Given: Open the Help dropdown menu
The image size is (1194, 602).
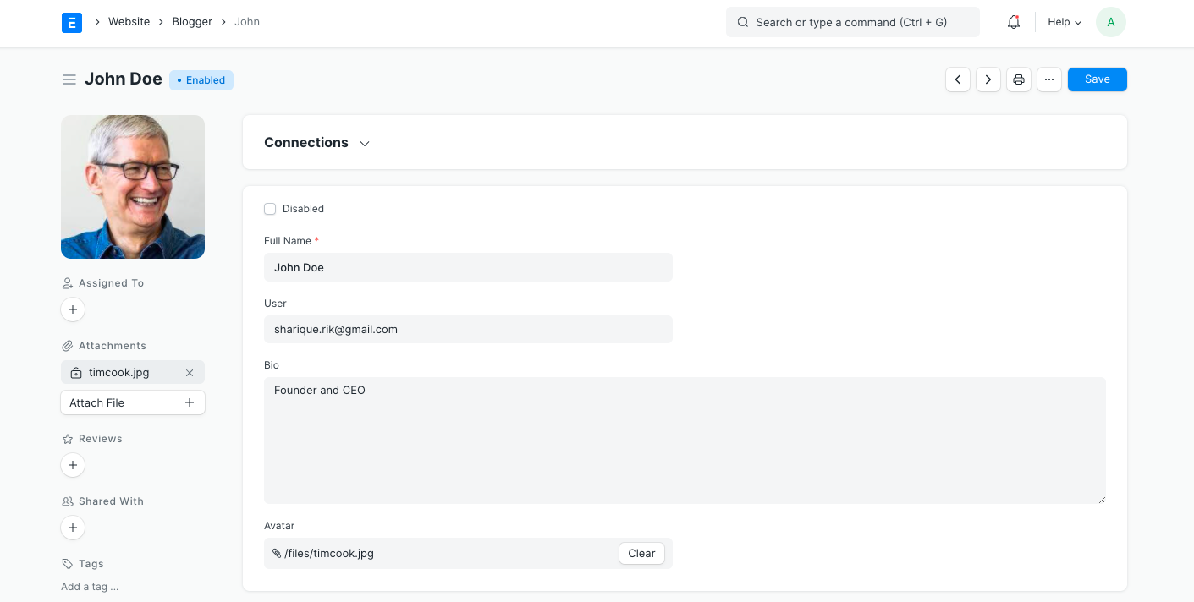Looking at the screenshot, I should click(x=1064, y=23).
